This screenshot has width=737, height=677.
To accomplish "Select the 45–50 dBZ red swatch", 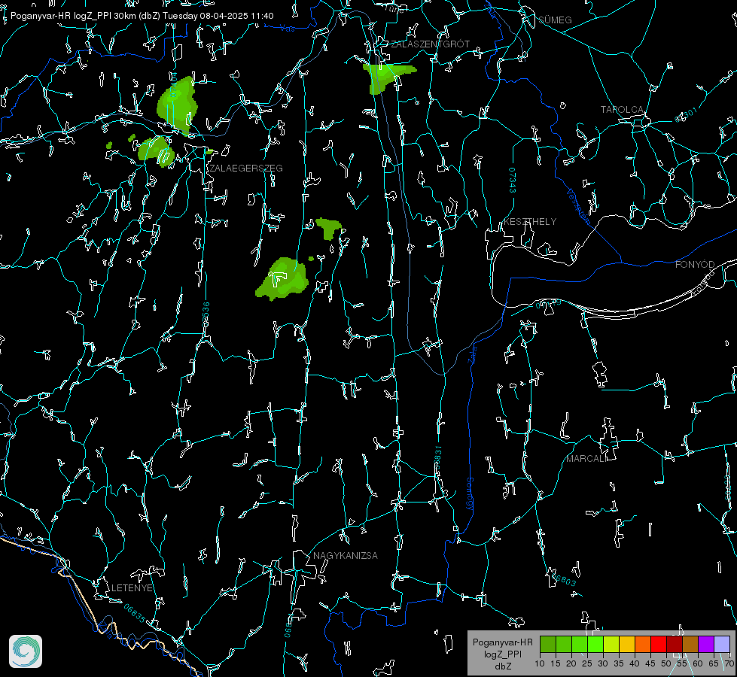I will pos(659,645).
